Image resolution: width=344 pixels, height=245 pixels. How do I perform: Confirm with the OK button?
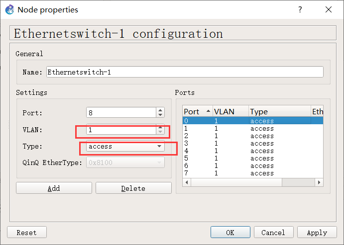(230, 232)
